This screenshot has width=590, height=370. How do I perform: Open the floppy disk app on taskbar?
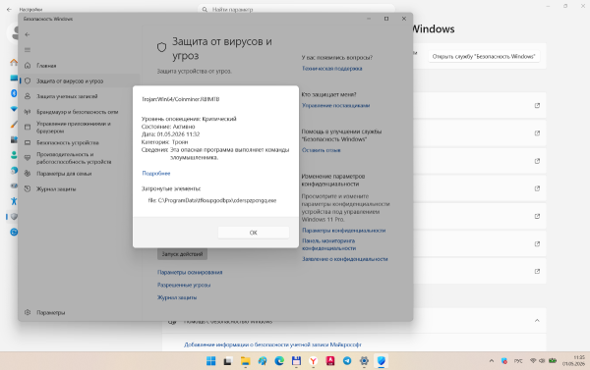click(x=296, y=361)
